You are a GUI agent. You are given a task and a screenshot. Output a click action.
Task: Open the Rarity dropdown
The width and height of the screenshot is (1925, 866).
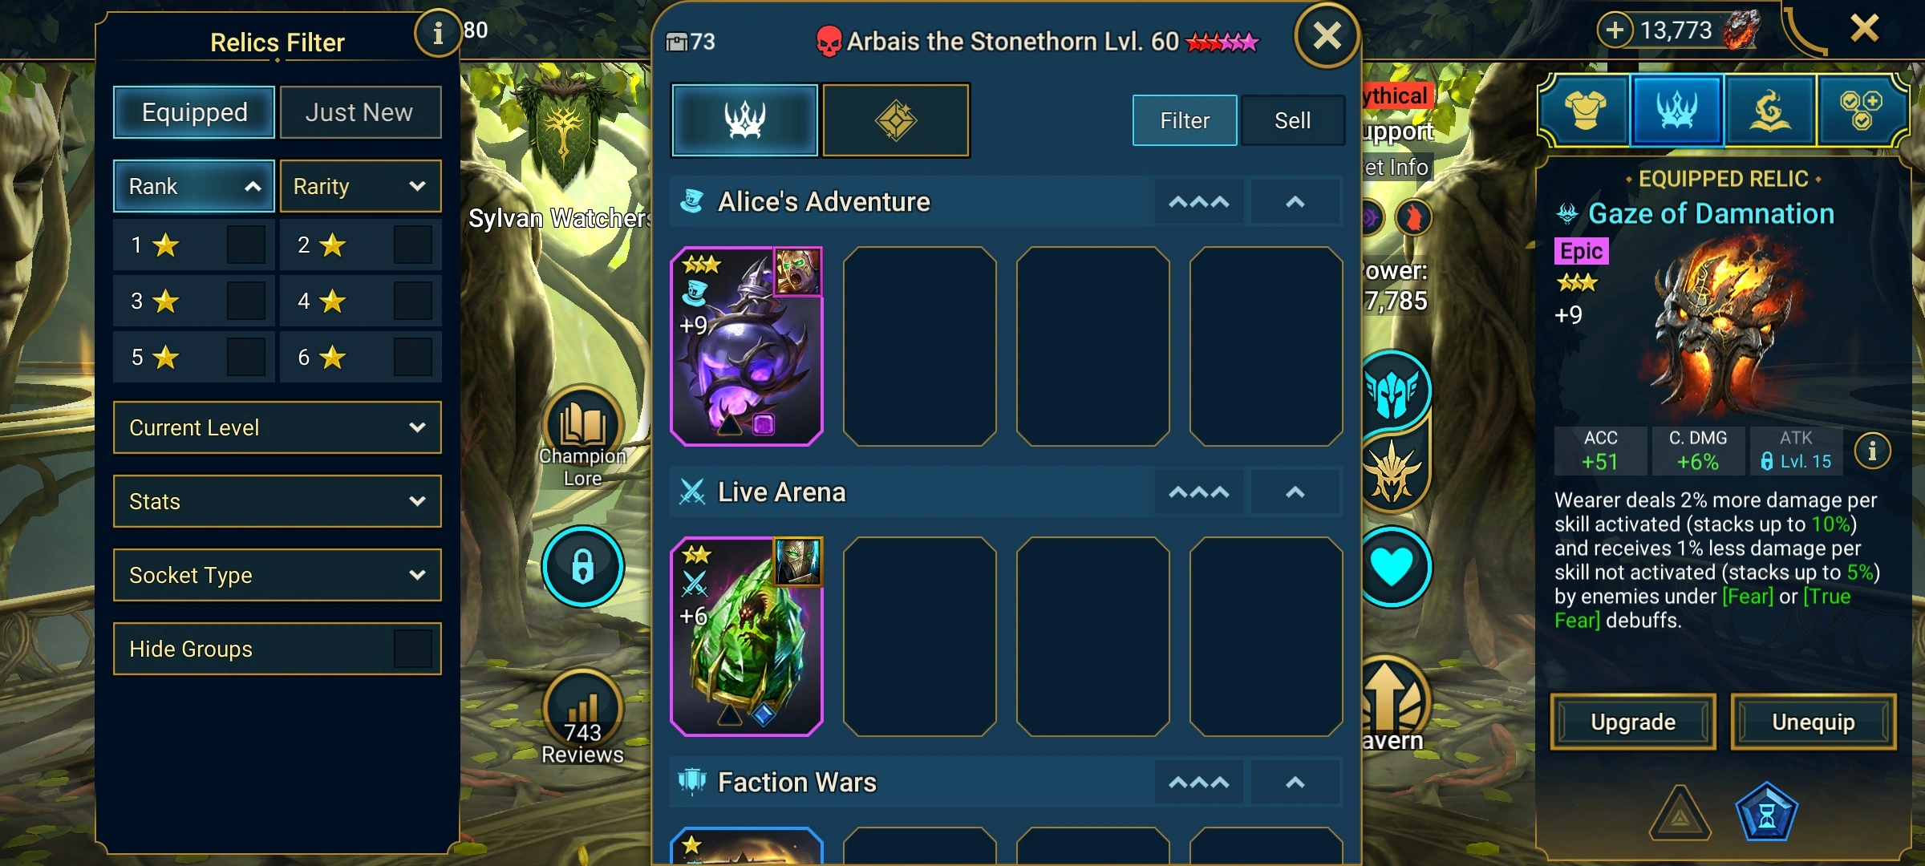point(360,186)
